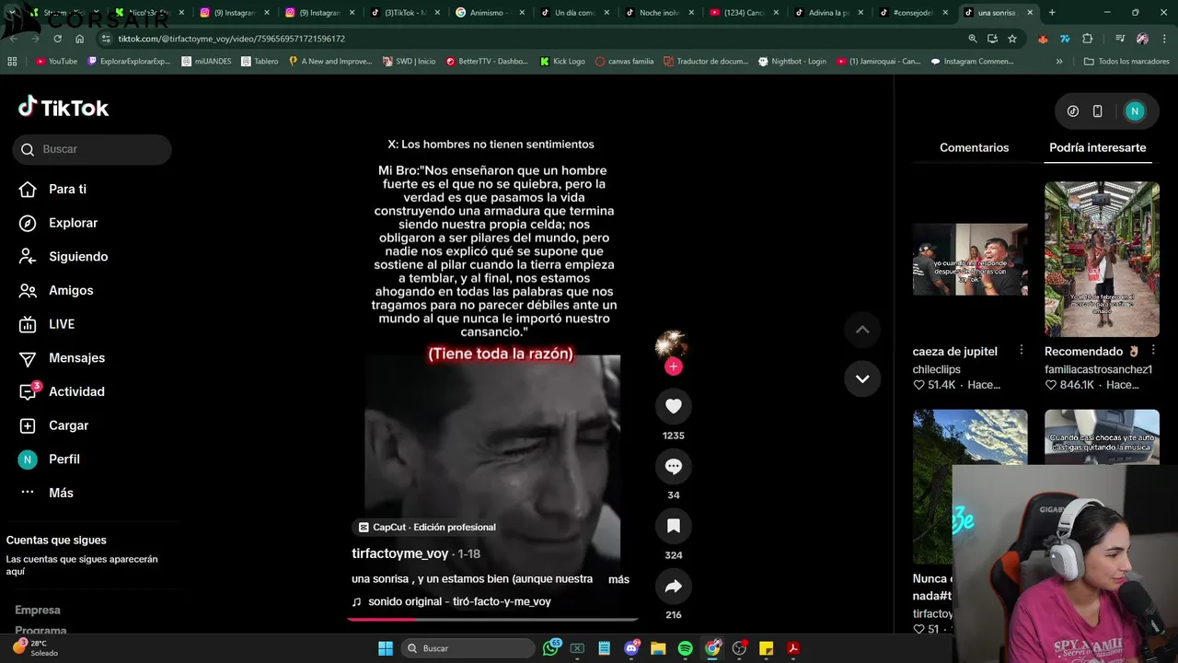Open Chrome extensions puzzle icon
The width and height of the screenshot is (1178, 663).
[x=1087, y=39]
